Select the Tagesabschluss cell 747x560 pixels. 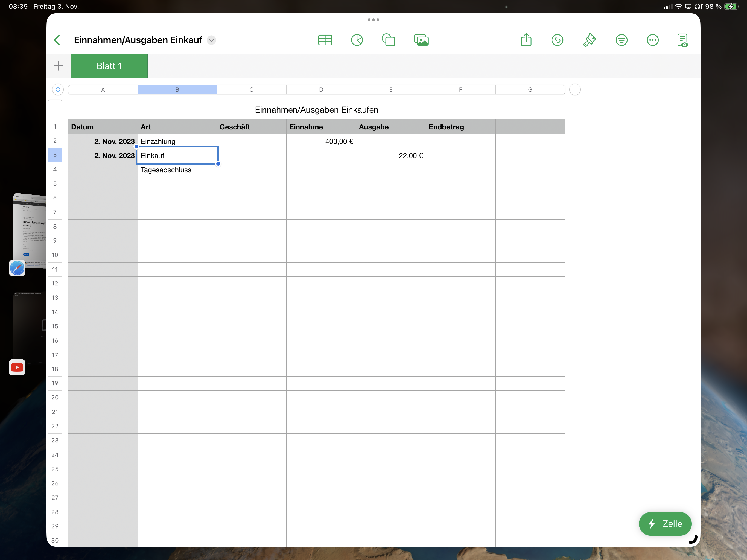click(177, 170)
